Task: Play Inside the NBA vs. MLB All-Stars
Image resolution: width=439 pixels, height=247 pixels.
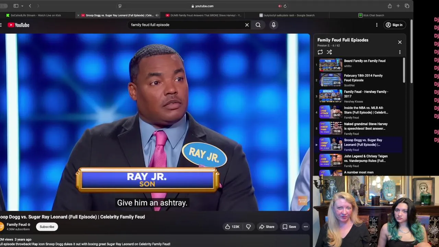Action: click(x=359, y=112)
